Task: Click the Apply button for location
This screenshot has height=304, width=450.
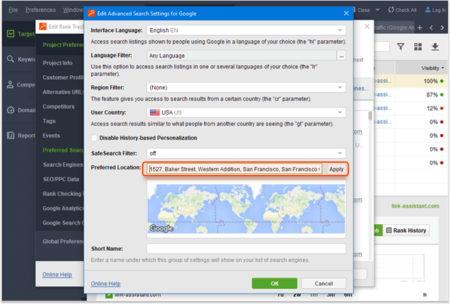Action: [x=336, y=169]
